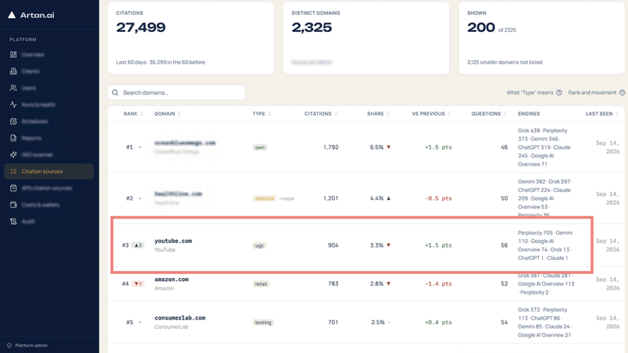Select the Citation sources menu item
The height and width of the screenshot is (353, 628).
[49, 172]
